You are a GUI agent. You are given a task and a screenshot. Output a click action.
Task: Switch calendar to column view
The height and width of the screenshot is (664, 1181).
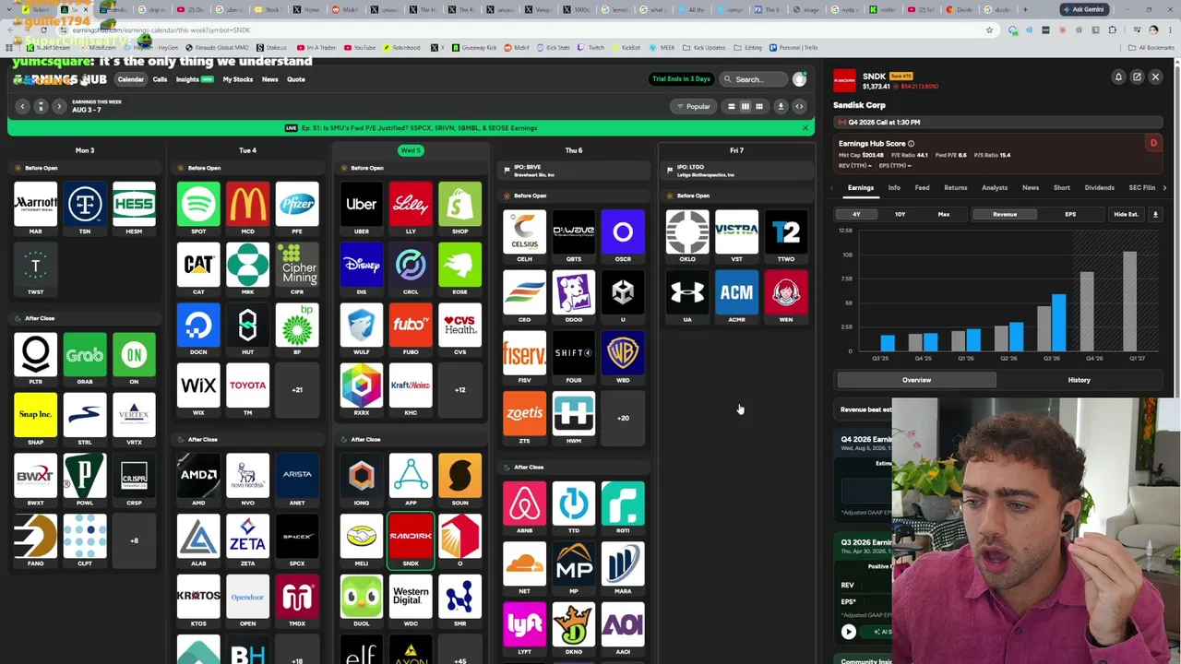click(x=746, y=107)
